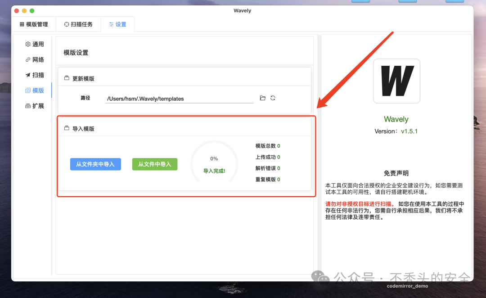
Task: Select 模版 in the settings sidebar
Action: point(34,90)
